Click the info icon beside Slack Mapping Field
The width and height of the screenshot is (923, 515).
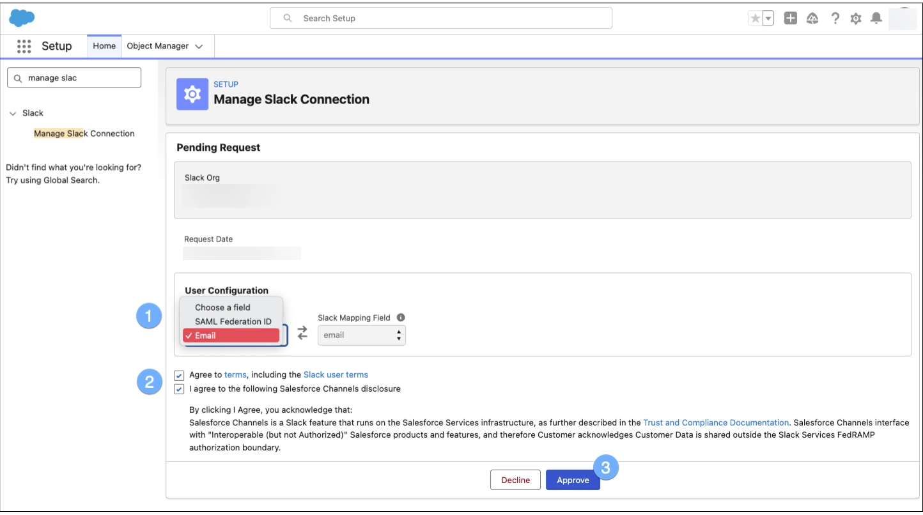click(x=401, y=318)
